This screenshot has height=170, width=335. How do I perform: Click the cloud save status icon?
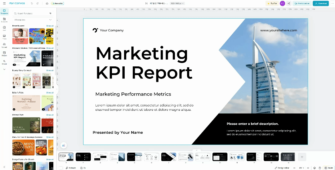pos(47,3)
